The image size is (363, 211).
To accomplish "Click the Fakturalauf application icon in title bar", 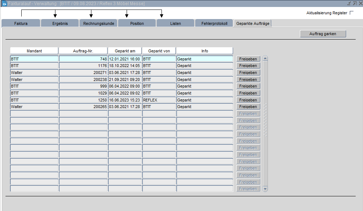I will [4, 3].
